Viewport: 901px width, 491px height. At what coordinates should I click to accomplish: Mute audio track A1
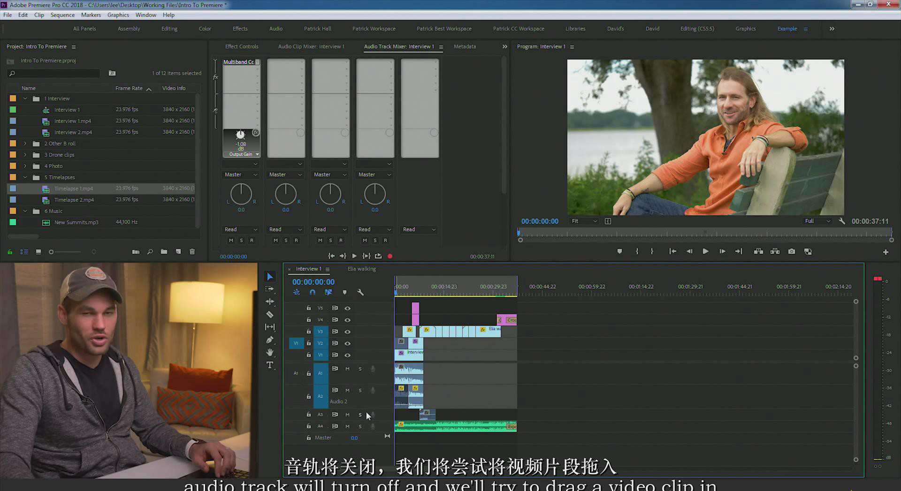click(348, 369)
